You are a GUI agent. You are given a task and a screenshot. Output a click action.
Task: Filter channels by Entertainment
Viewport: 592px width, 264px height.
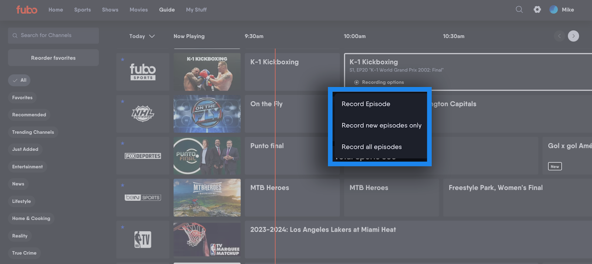coord(27,167)
